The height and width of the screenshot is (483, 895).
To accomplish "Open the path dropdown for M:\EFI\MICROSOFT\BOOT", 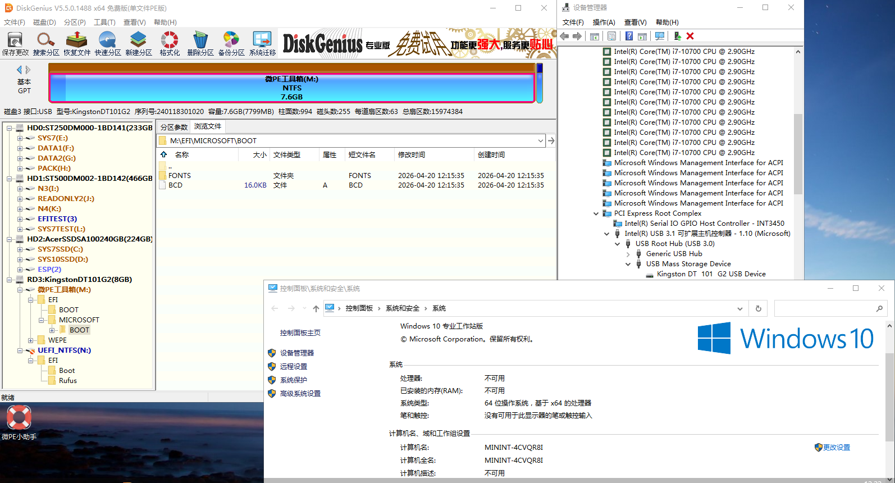I will pos(540,141).
